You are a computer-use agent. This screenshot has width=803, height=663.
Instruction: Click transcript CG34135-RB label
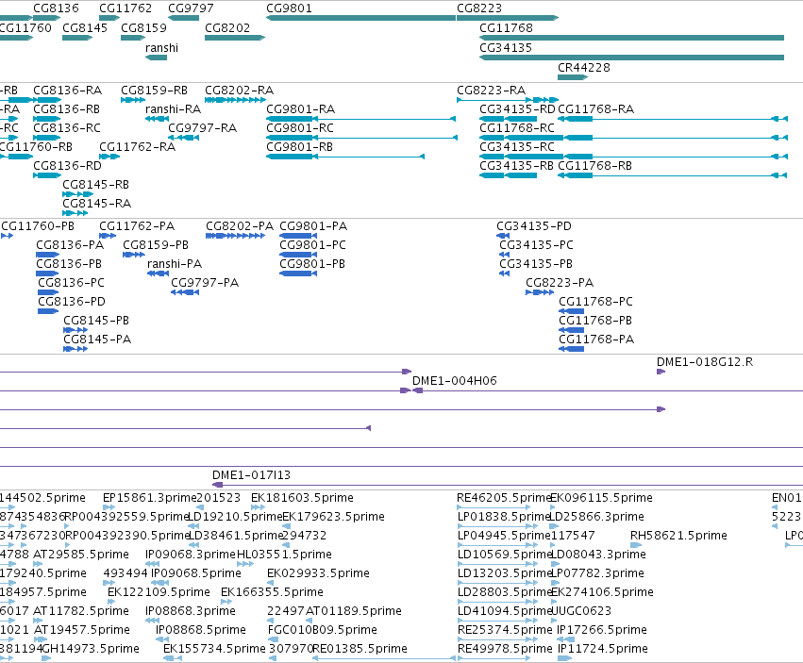click(517, 166)
